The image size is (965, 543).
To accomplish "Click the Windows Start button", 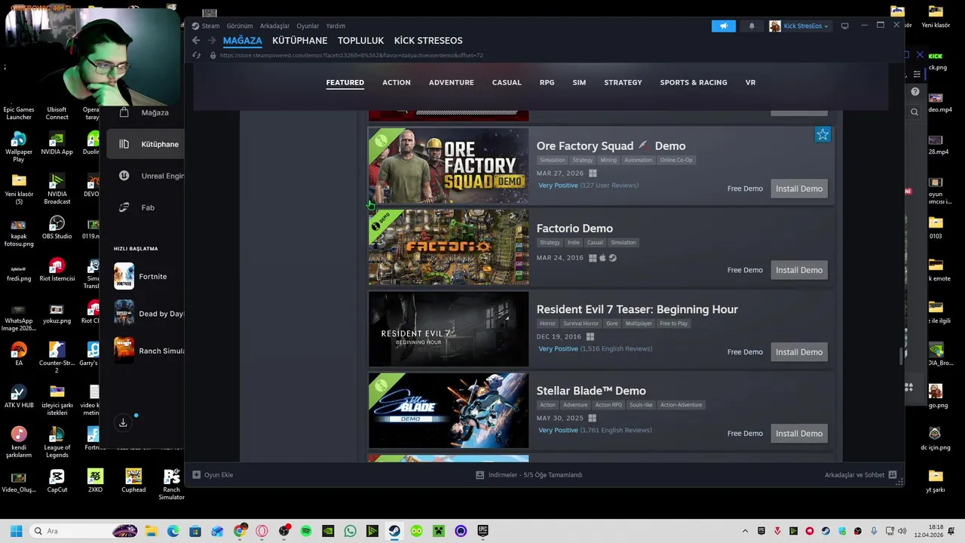I will point(17,531).
